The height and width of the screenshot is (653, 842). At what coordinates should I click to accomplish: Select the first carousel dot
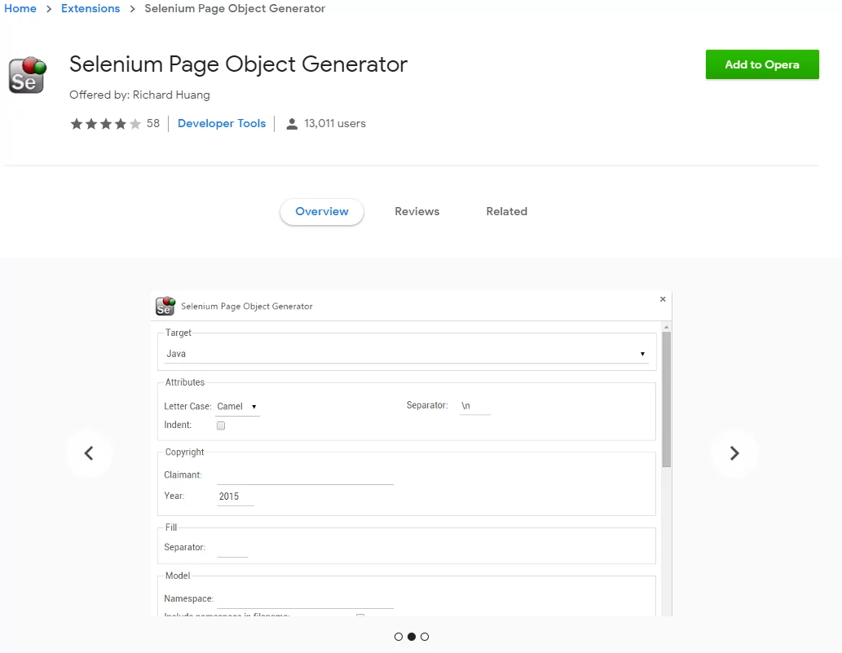click(x=399, y=637)
